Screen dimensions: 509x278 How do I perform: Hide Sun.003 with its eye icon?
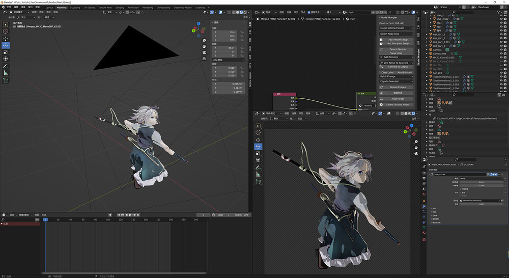click(x=501, y=73)
